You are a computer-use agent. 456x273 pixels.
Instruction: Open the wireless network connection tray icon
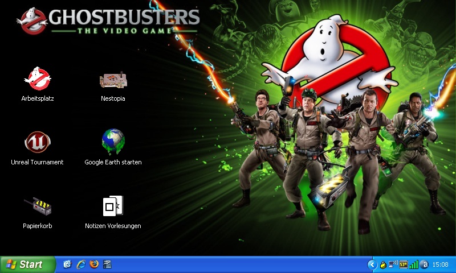(x=393, y=264)
